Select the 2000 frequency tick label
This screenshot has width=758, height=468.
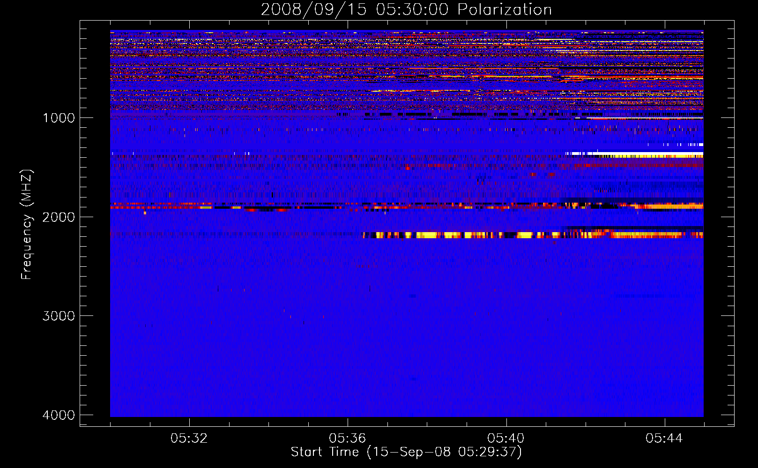[x=59, y=217]
